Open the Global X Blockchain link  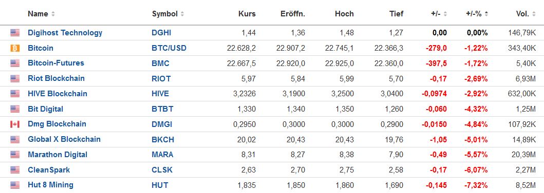(64, 139)
